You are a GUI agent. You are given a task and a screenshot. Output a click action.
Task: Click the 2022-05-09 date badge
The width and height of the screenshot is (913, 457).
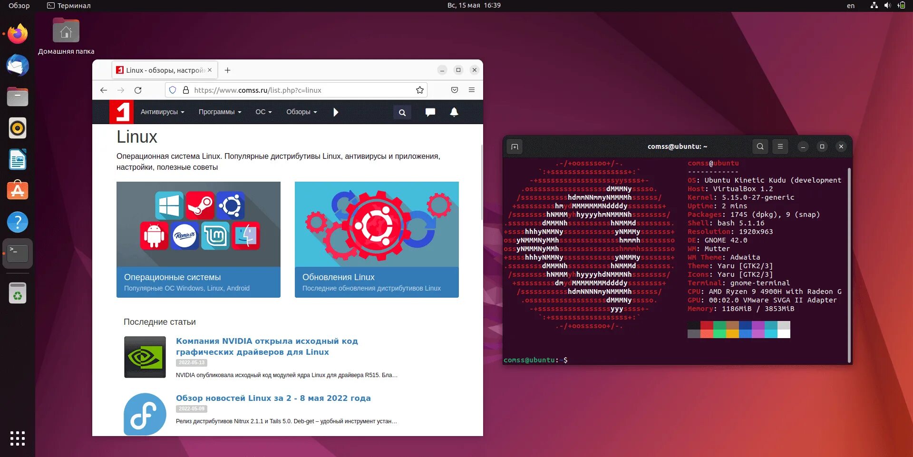click(x=192, y=409)
